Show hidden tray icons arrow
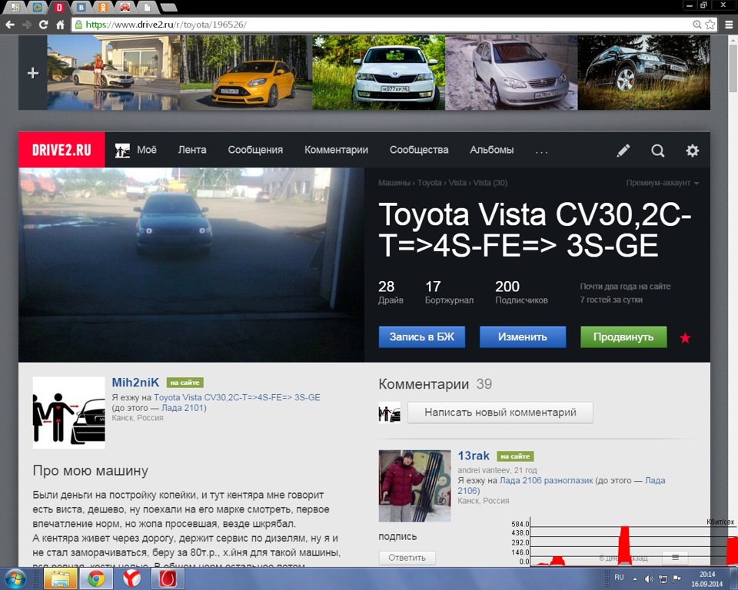 point(635,579)
